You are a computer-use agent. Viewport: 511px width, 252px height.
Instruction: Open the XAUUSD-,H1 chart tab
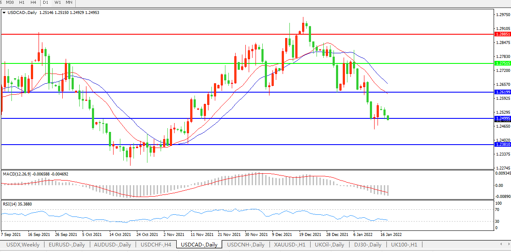click(x=289, y=245)
